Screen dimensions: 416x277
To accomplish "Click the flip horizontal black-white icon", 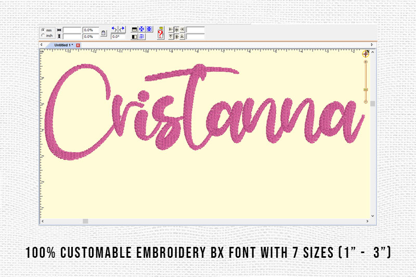I will coord(135,37).
